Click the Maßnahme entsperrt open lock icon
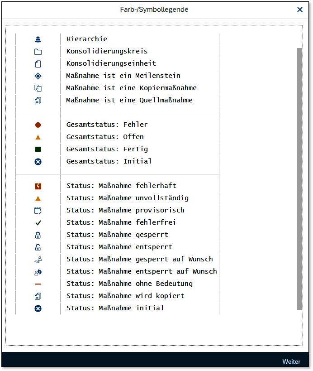Screen dimensions: 313x371 [x=38, y=247]
